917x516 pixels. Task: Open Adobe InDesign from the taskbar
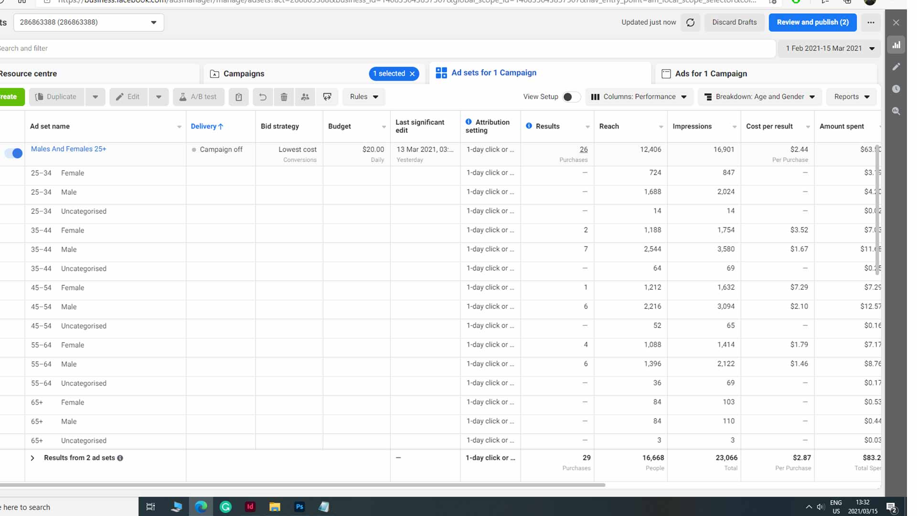(250, 507)
